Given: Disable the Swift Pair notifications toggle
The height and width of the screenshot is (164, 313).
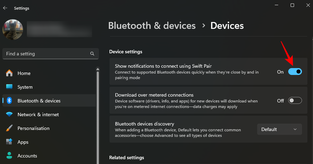Looking at the screenshot, I should click(295, 72).
